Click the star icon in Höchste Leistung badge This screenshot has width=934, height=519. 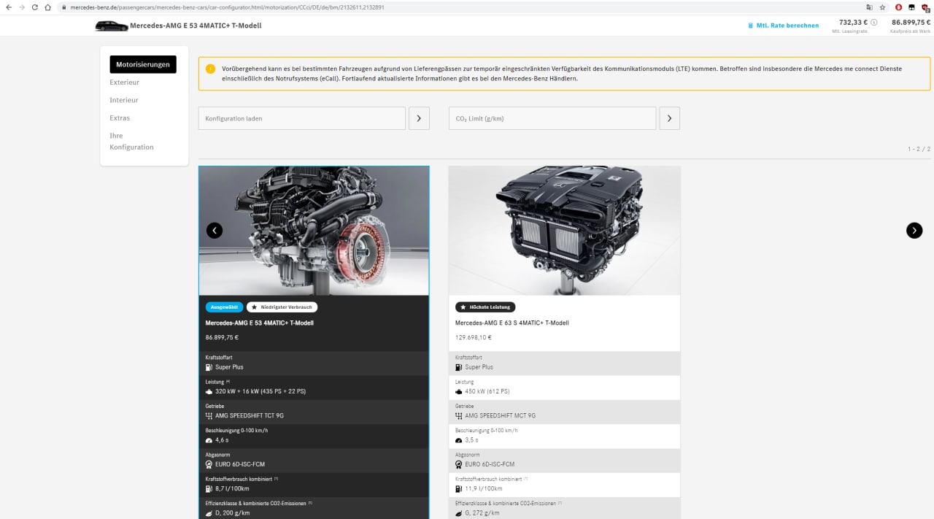(x=463, y=307)
